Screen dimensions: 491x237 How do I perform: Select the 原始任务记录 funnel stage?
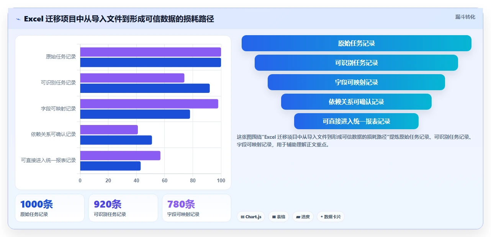coord(357,43)
